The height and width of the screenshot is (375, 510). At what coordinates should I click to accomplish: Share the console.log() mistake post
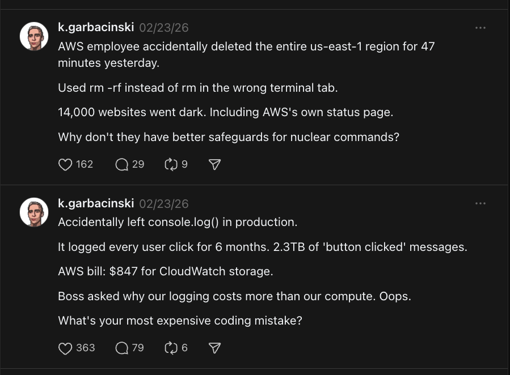[214, 348]
